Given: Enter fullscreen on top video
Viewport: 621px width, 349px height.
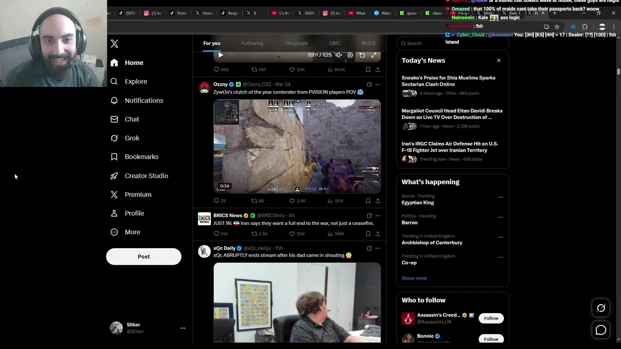Looking at the screenshot, I should pyautogui.click(x=374, y=55).
